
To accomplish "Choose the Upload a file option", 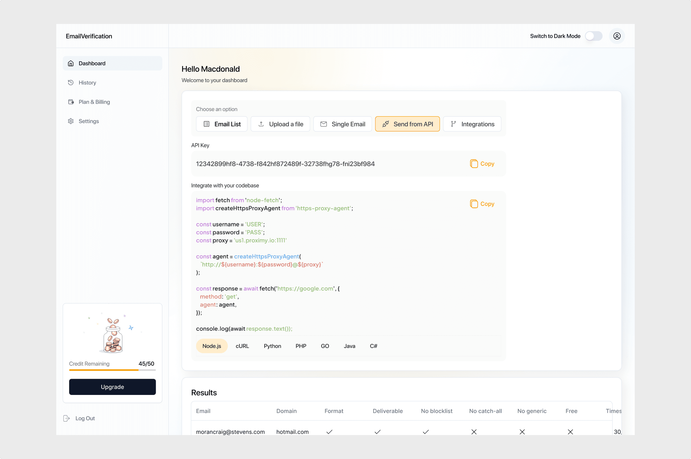I will tap(280, 124).
